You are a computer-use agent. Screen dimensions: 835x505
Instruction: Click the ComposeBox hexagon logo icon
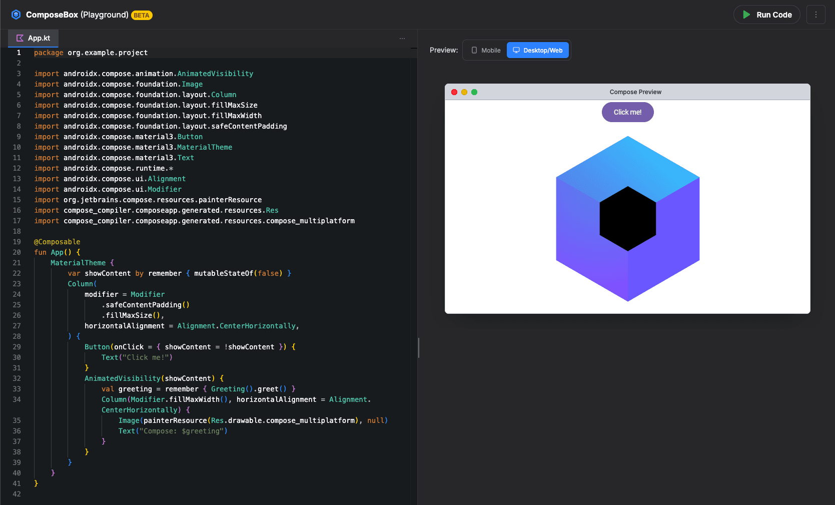coord(16,15)
